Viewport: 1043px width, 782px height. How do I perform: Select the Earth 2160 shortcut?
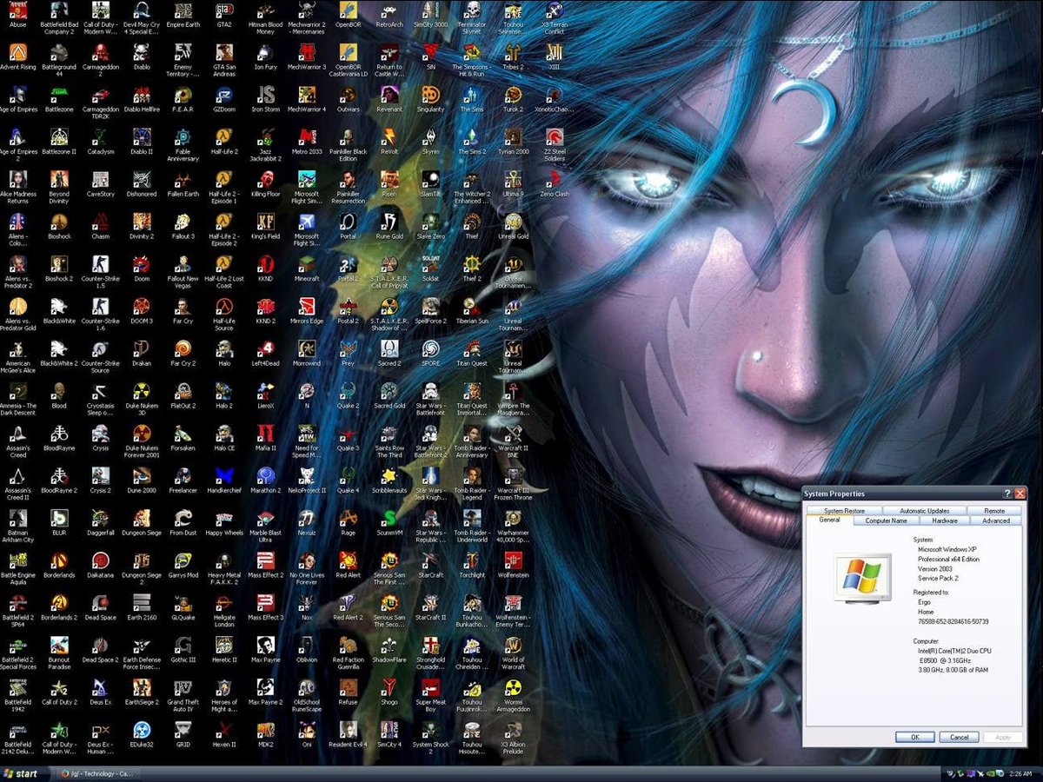(x=142, y=608)
